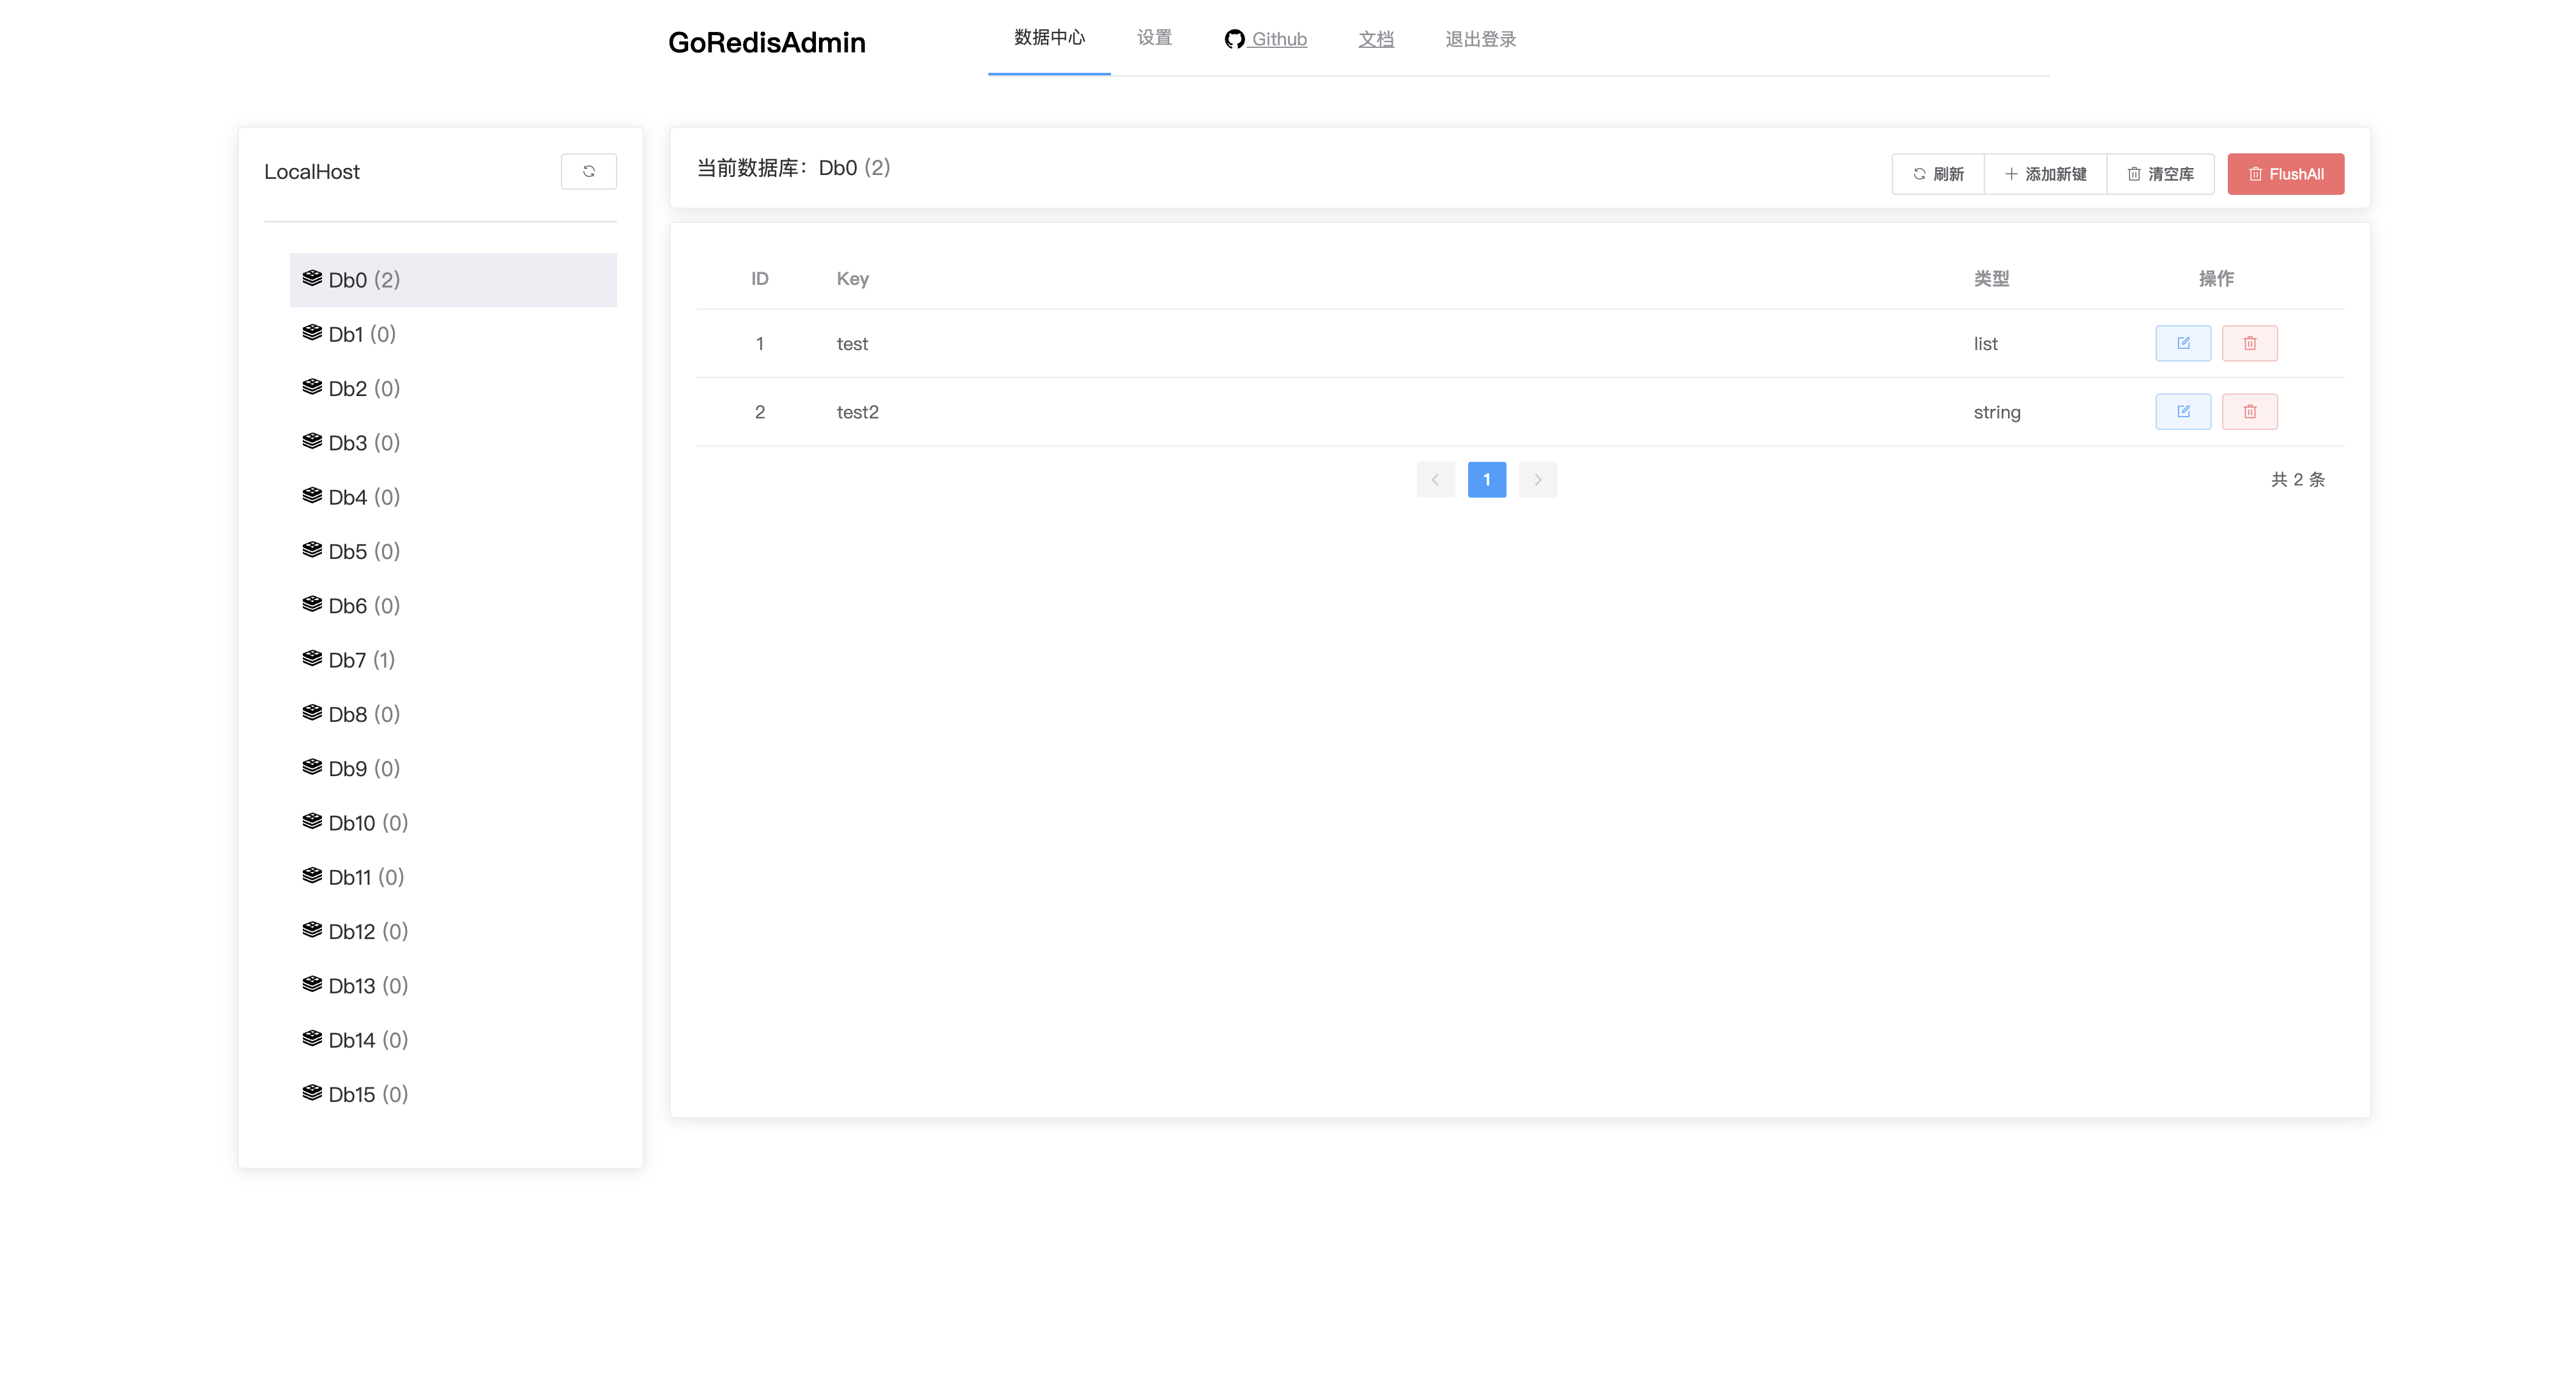This screenshot has height=1399, width=2576.
Task: Click the LocalHost server title
Action: [x=311, y=172]
